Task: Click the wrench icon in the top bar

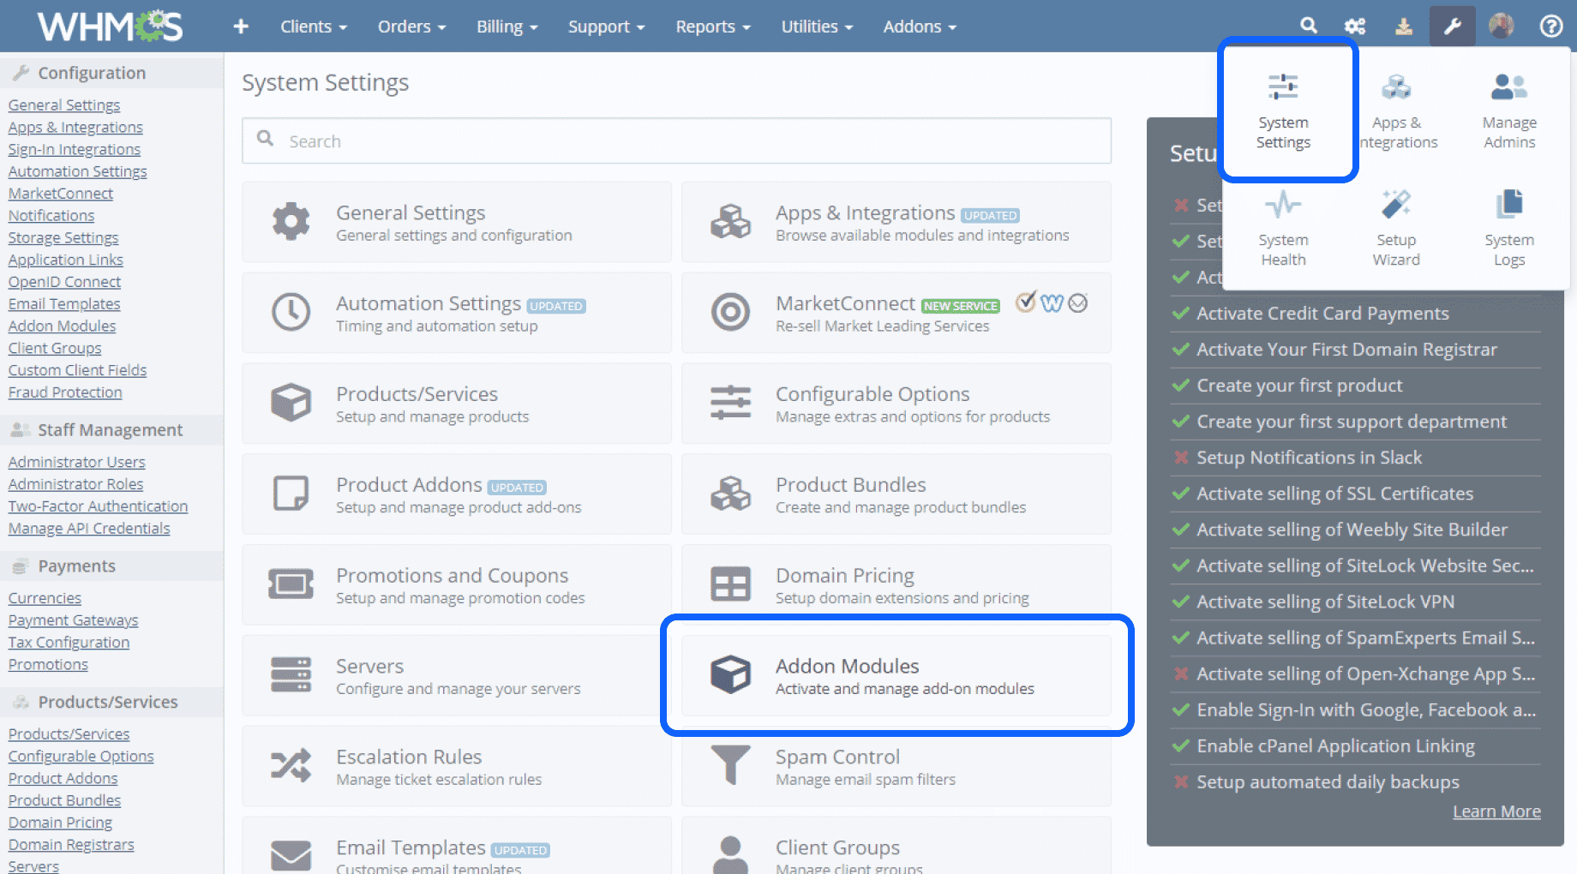Action: (x=1453, y=26)
